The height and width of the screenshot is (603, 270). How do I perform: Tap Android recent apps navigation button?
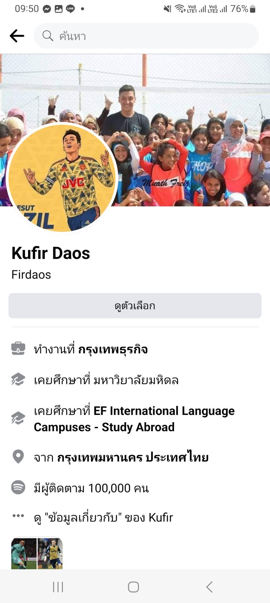[58, 587]
